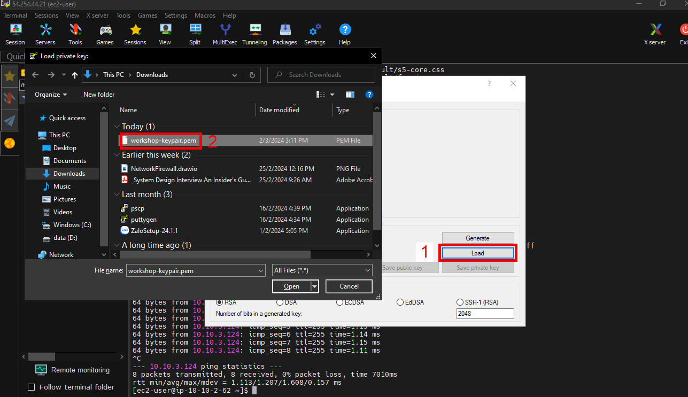Open the Open button split arrow

click(314, 286)
